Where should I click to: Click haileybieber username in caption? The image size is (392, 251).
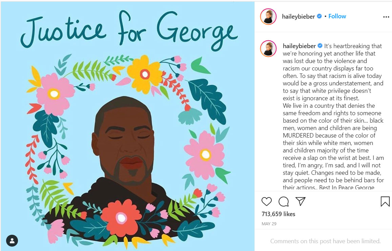coord(299,46)
